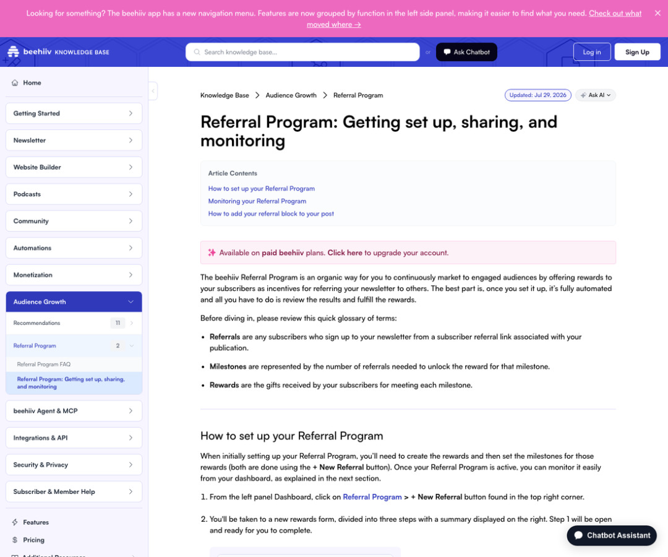
Task: Click Audience Growth breadcrumb
Action: [291, 95]
